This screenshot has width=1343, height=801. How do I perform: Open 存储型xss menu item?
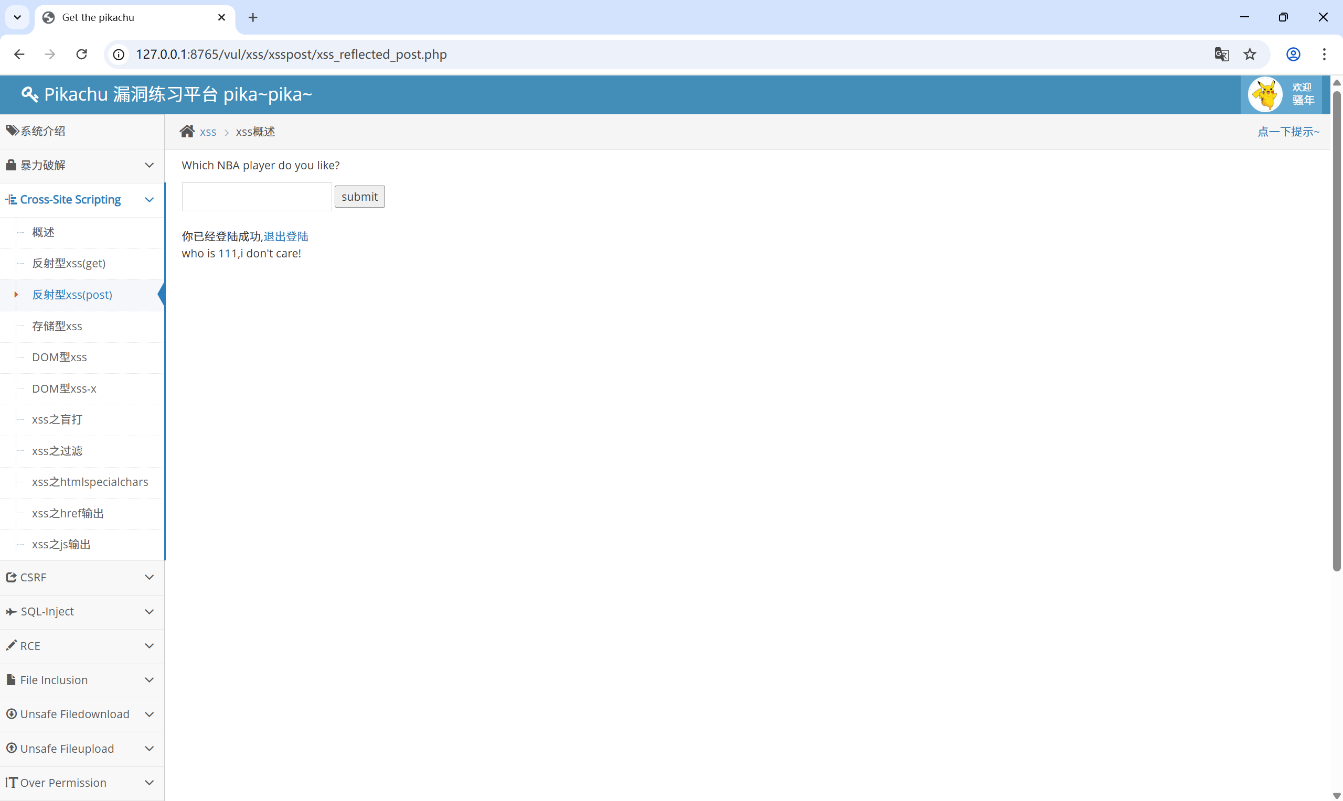pyautogui.click(x=57, y=326)
